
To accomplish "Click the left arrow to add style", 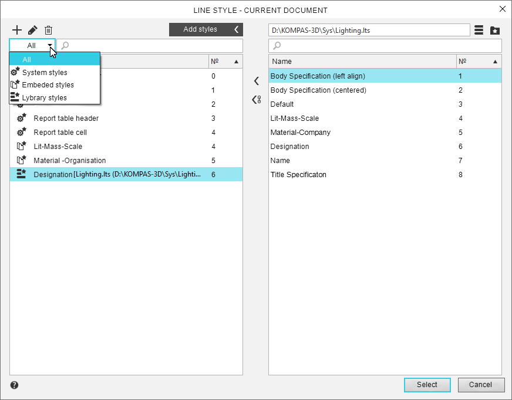I will pos(256,81).
